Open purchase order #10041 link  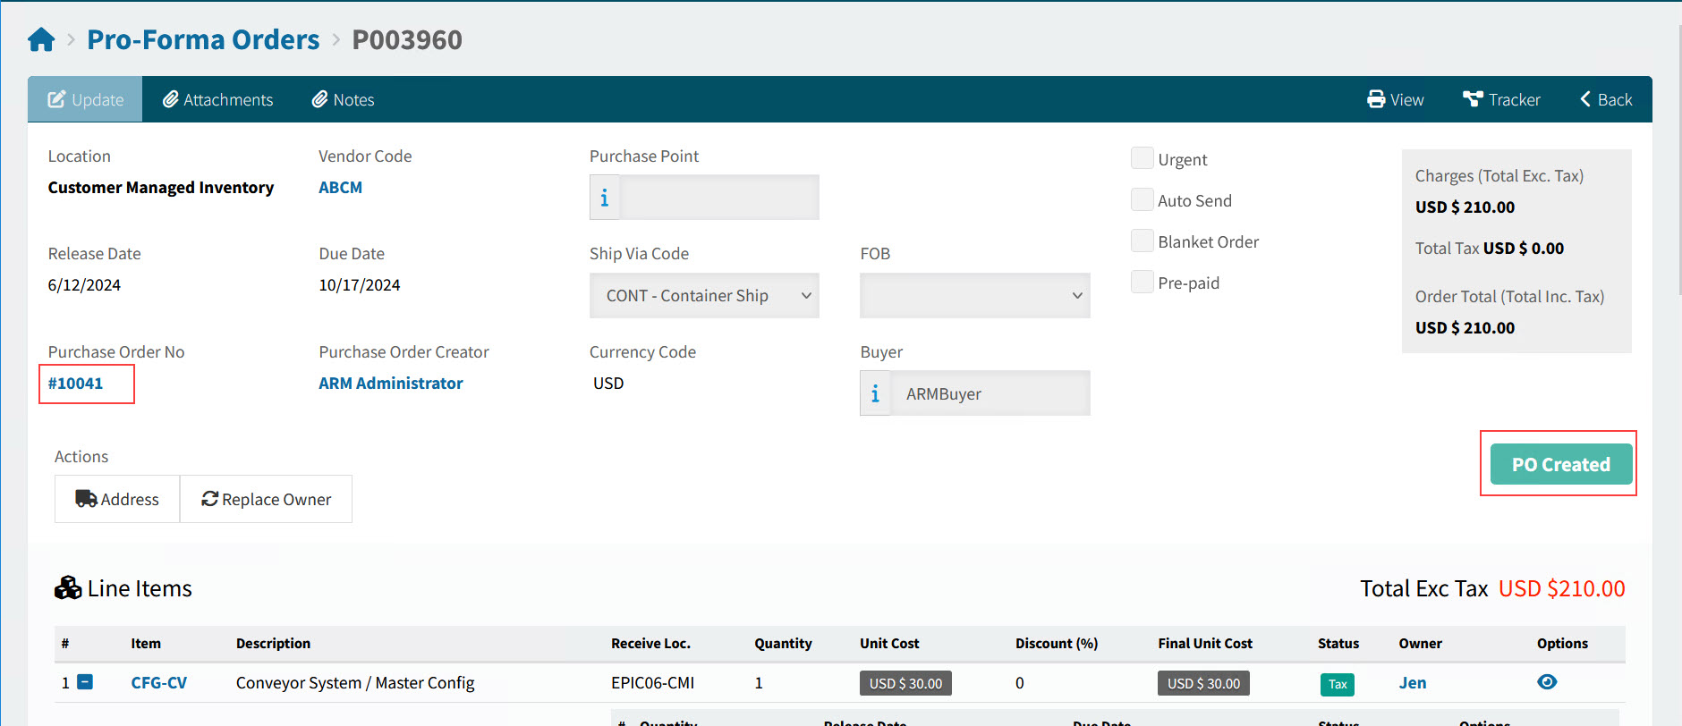point(76,384)
